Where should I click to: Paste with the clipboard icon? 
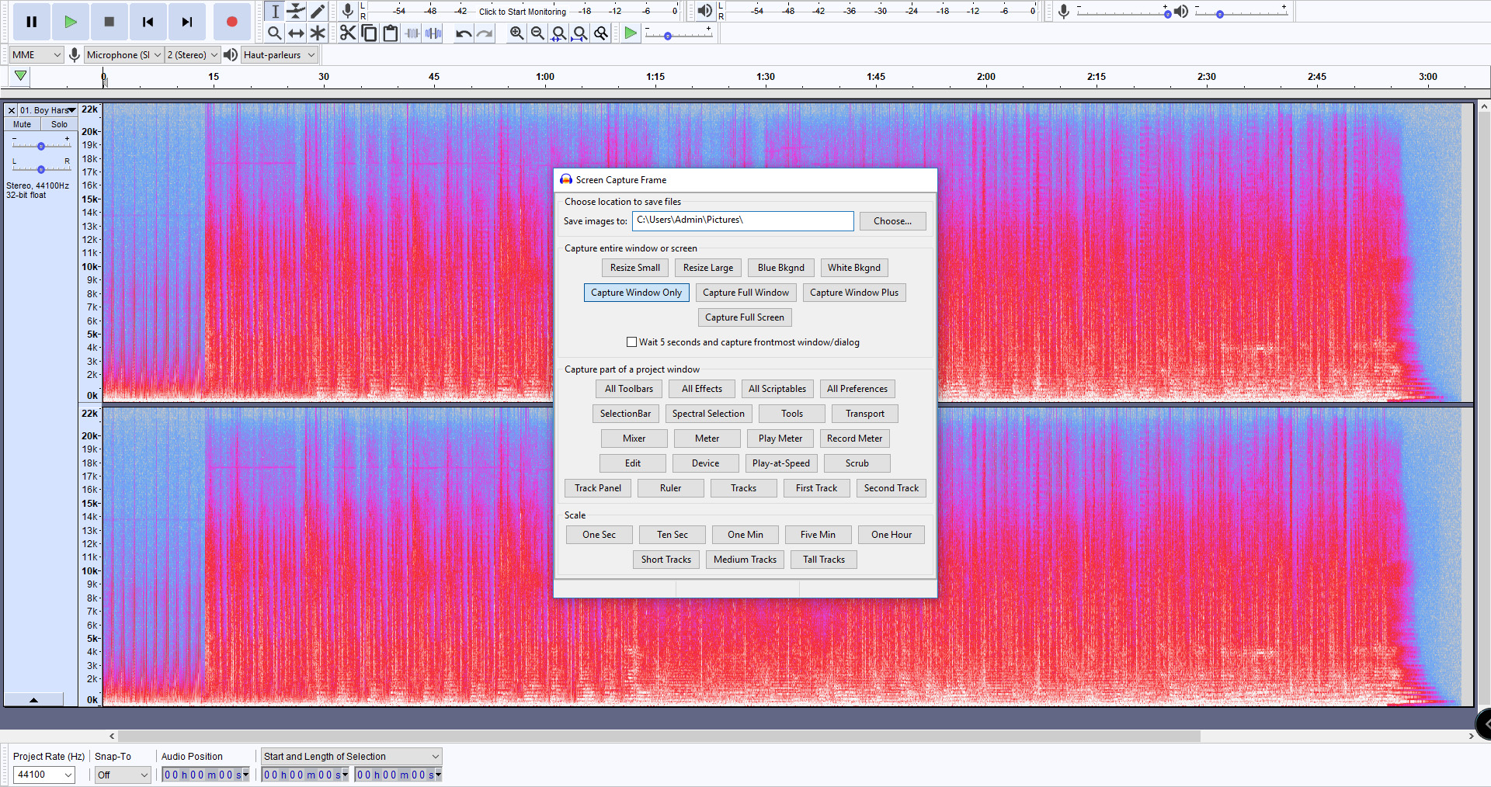391,33
